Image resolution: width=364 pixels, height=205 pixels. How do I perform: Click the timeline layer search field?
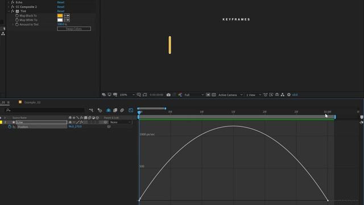44,110
